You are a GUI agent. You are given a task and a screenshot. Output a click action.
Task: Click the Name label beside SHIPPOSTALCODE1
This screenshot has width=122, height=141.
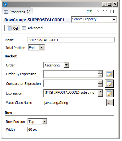[10, 40]
